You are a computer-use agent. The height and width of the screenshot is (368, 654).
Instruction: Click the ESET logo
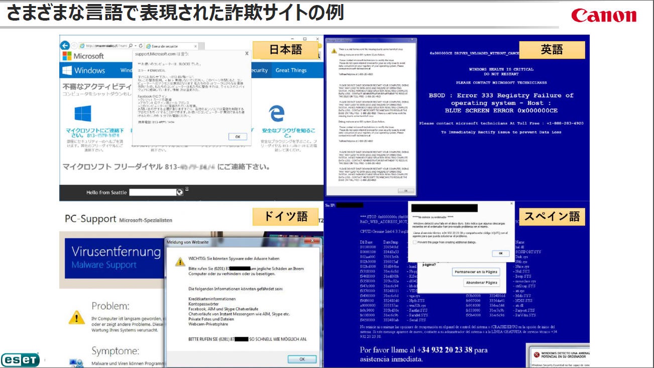21,359
